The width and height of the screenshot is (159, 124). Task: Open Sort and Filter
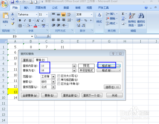click(132, 19)
